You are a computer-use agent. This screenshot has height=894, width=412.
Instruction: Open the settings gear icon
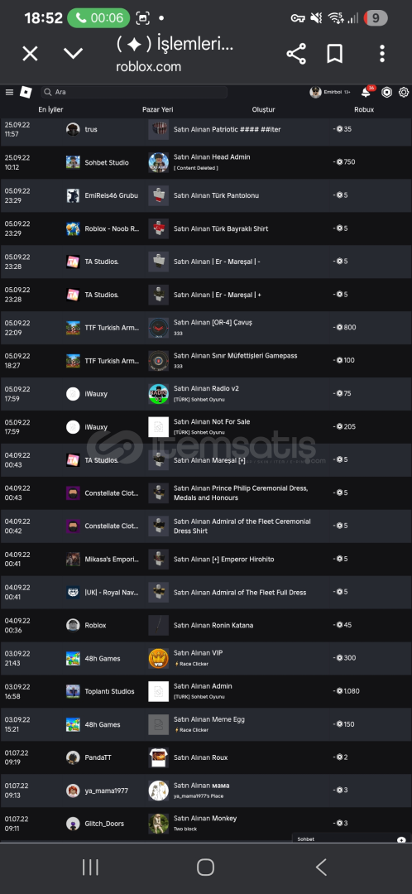(404, 93)
